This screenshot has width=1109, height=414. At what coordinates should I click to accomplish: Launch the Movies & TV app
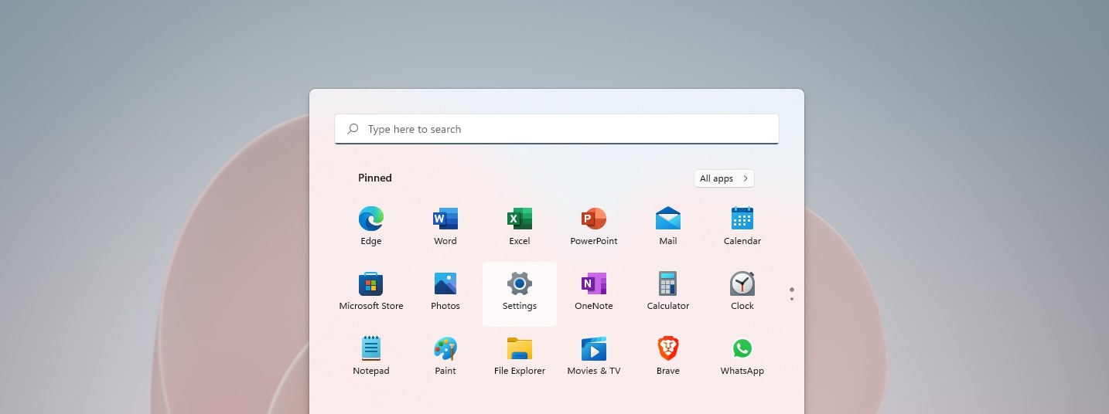(x=594, y=349)
